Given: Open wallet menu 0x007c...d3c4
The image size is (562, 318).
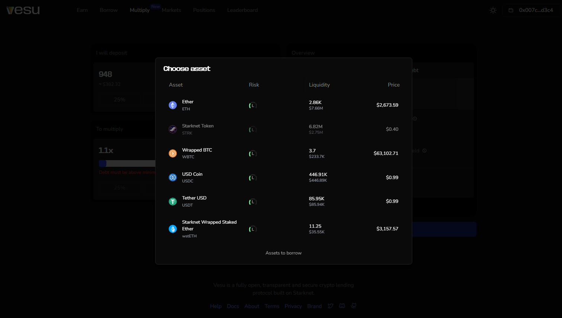Looking at the screenshot, I should tap(531, 10).
